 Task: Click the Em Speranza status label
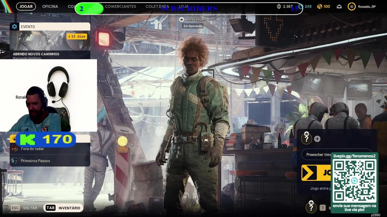193,26
